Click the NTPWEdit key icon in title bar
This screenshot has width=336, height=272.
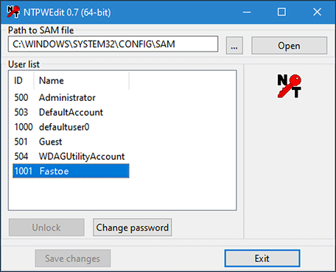(x=13, y=12)
